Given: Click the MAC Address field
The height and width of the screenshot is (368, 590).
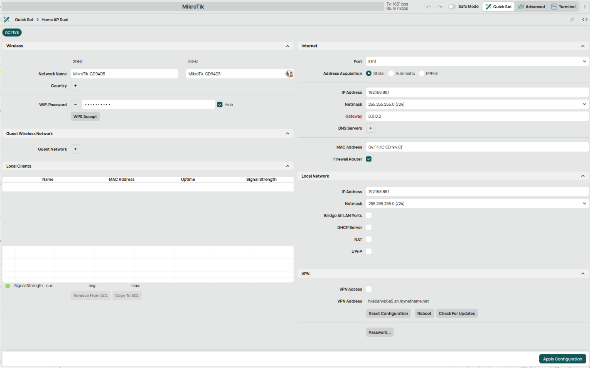Looking at the screenshot, I should 477,147.
